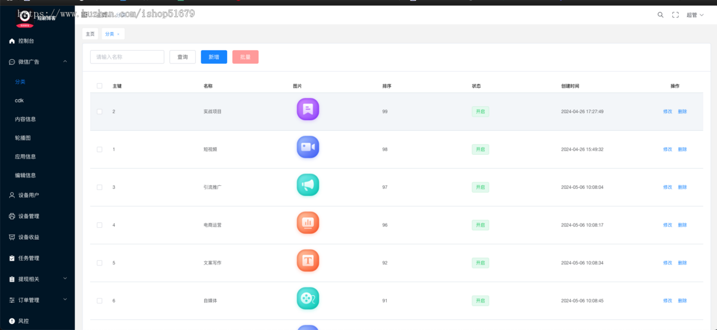This screenshot has width=717, height=330.
Task: Check the box for row 短视频
Action: point(99,149)
